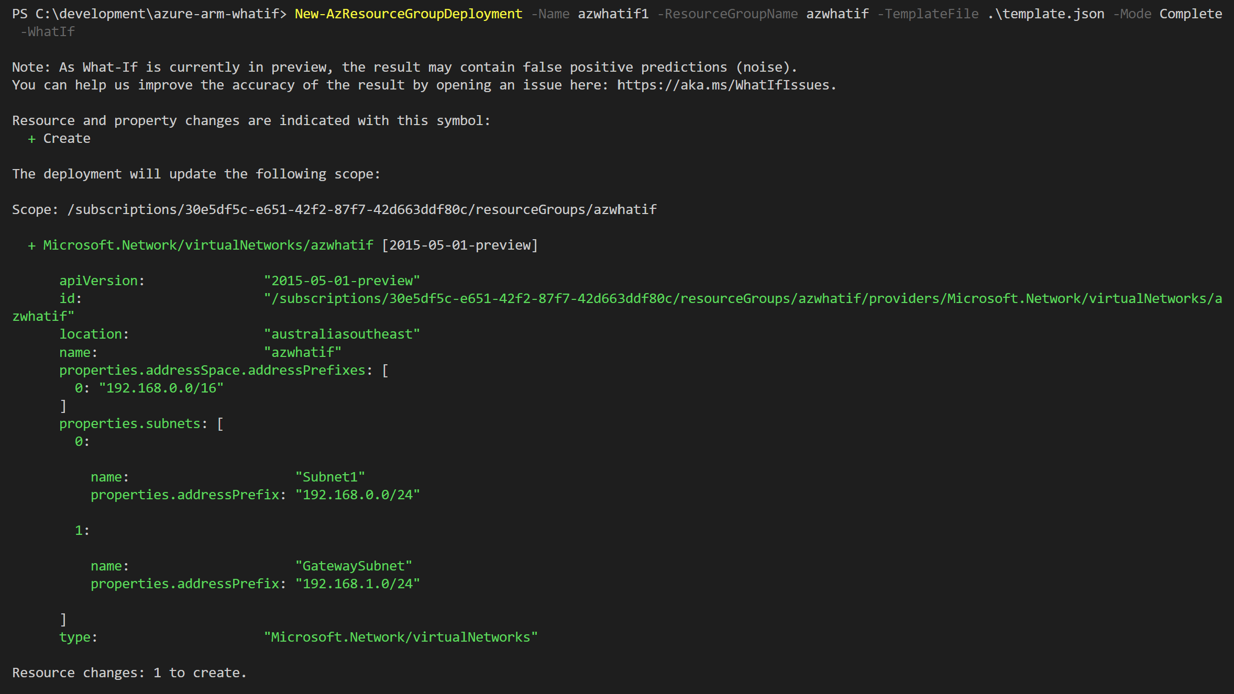Image resolution: width=1234 pixels, height=694 pixels.
Task: Click the type value "Microsoft.Network/virtualNetworks"
Action: [x=401, y=636]
